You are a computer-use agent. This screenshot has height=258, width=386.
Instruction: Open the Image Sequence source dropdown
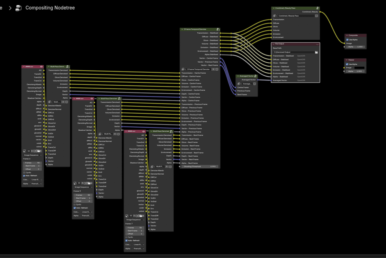(32, 155)
